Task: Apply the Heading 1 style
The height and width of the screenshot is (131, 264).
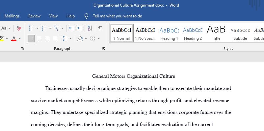Action: click(169, 33)
